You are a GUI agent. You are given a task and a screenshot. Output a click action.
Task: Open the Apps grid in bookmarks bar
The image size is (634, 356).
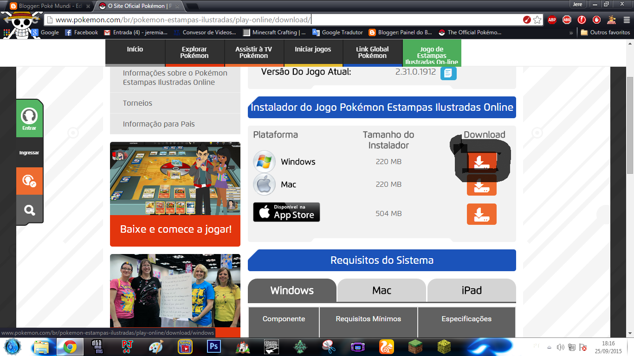pos(6,32)
